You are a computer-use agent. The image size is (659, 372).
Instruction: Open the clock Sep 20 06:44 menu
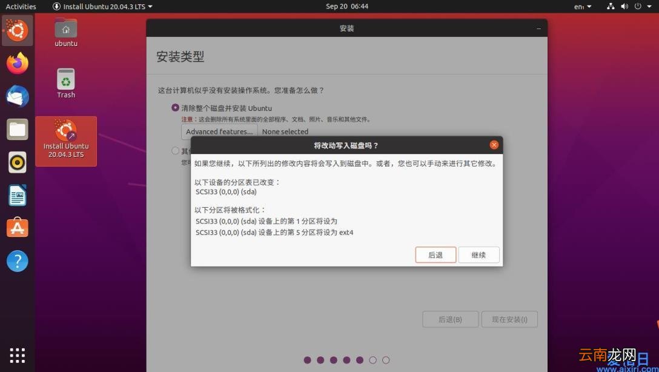[347, 6]
